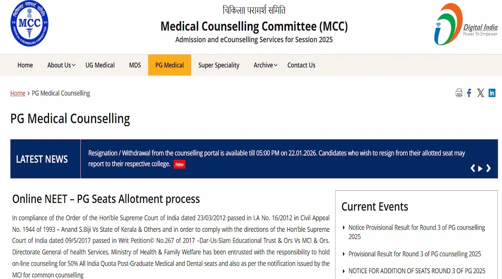The image size is (502, 279).
Task: Show next latest news item
Action: [x=488, y=168]
